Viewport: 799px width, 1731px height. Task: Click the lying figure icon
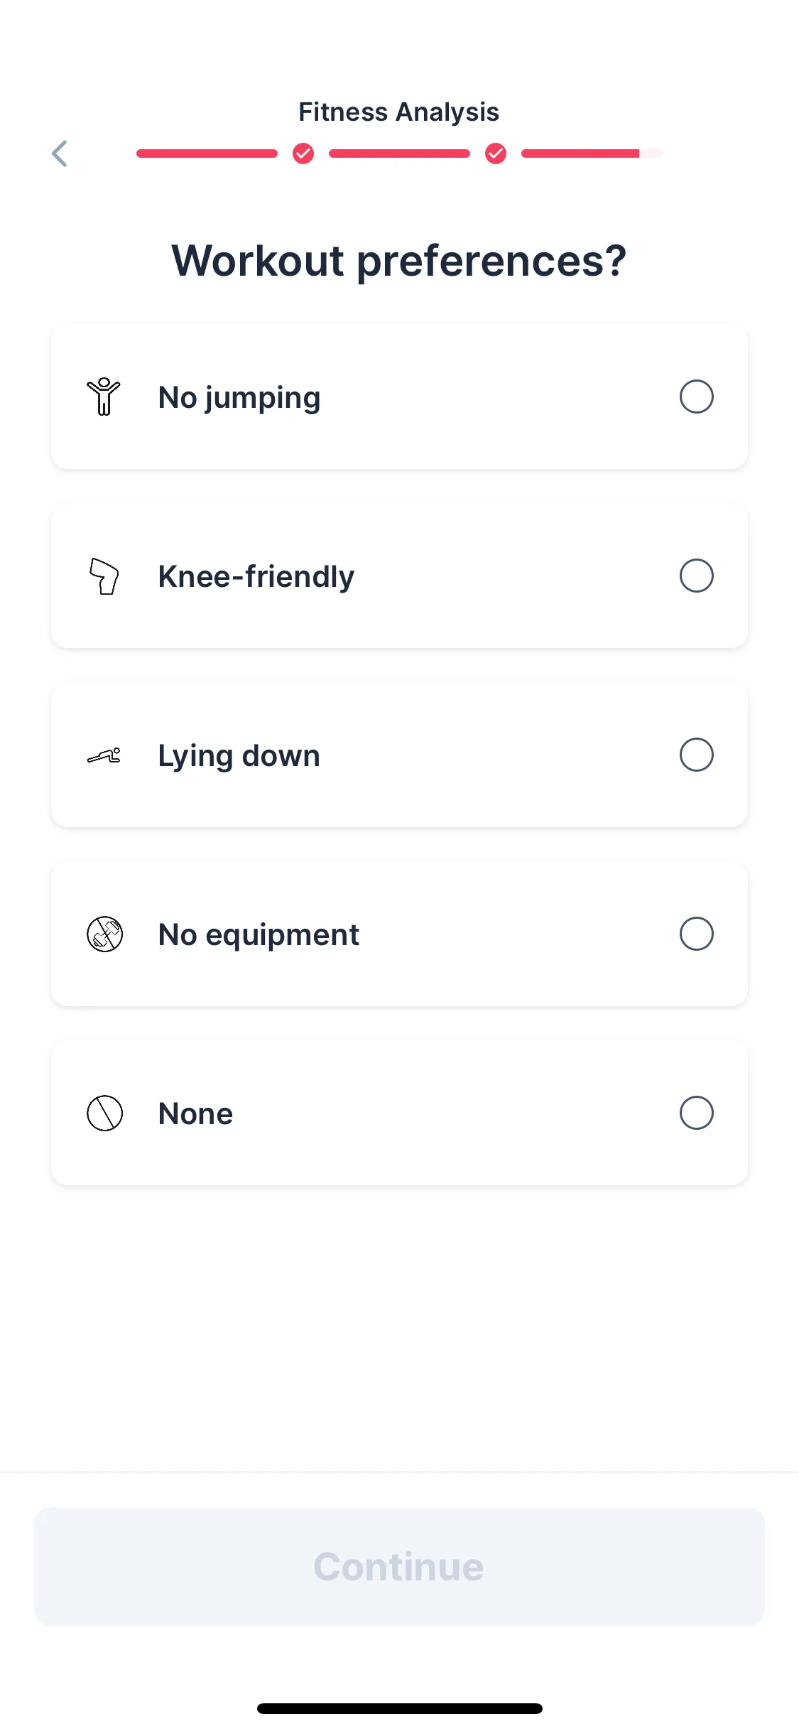(104, 755)
